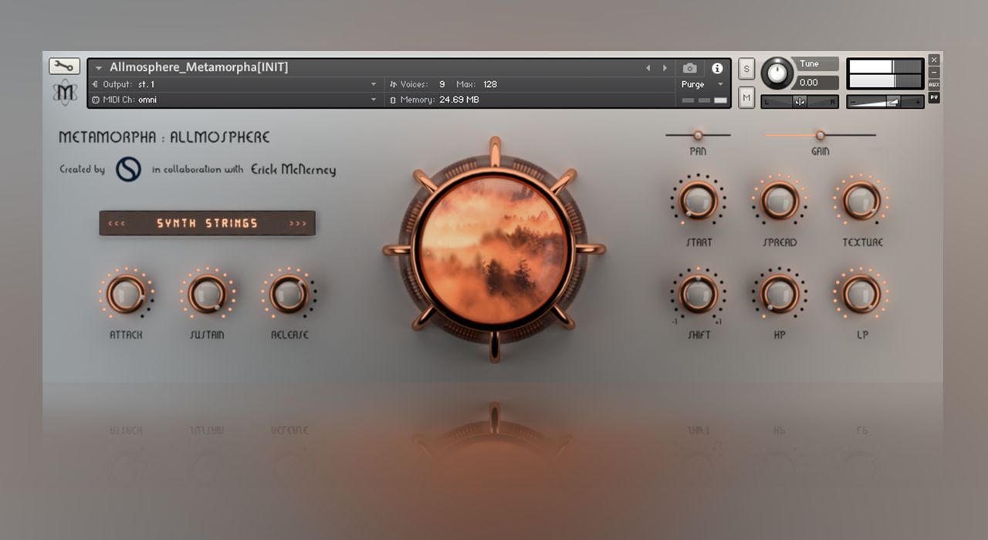Click the wrench icon to edit the instrument
Screen dimensions: 988x540
64,66
